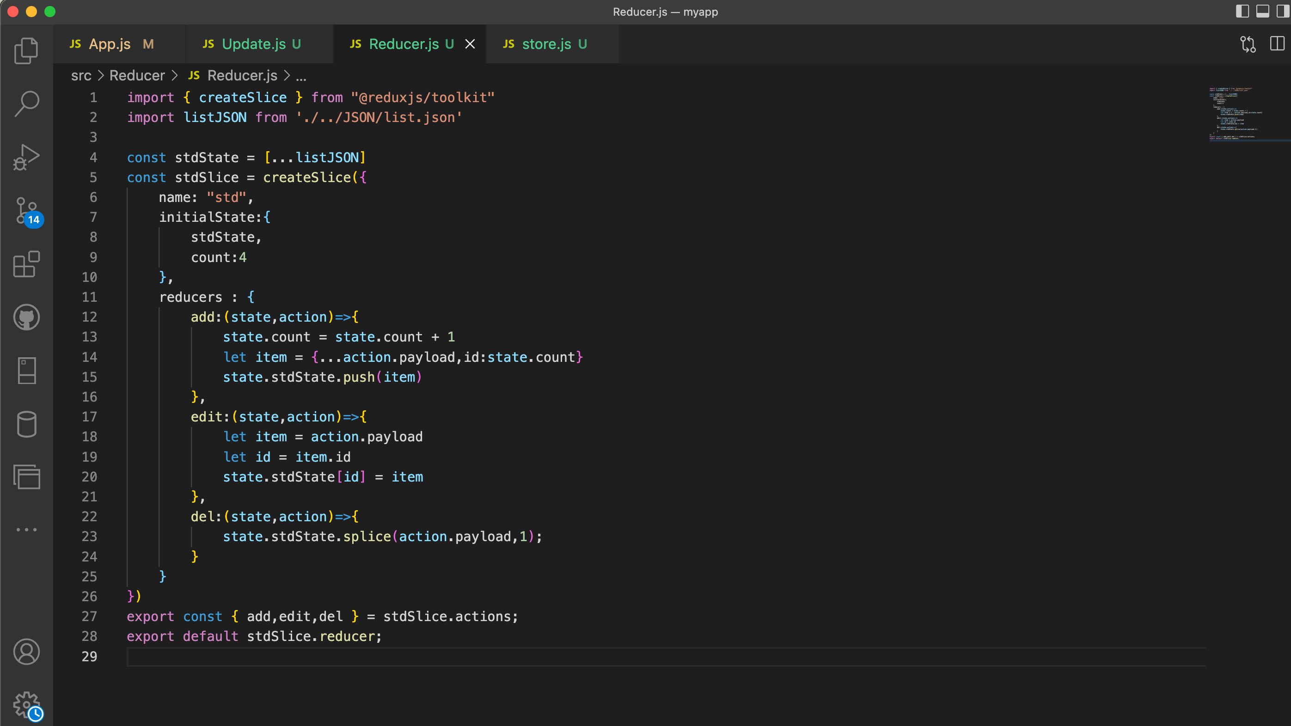Open the database view icon

click(x=26, y=424)
